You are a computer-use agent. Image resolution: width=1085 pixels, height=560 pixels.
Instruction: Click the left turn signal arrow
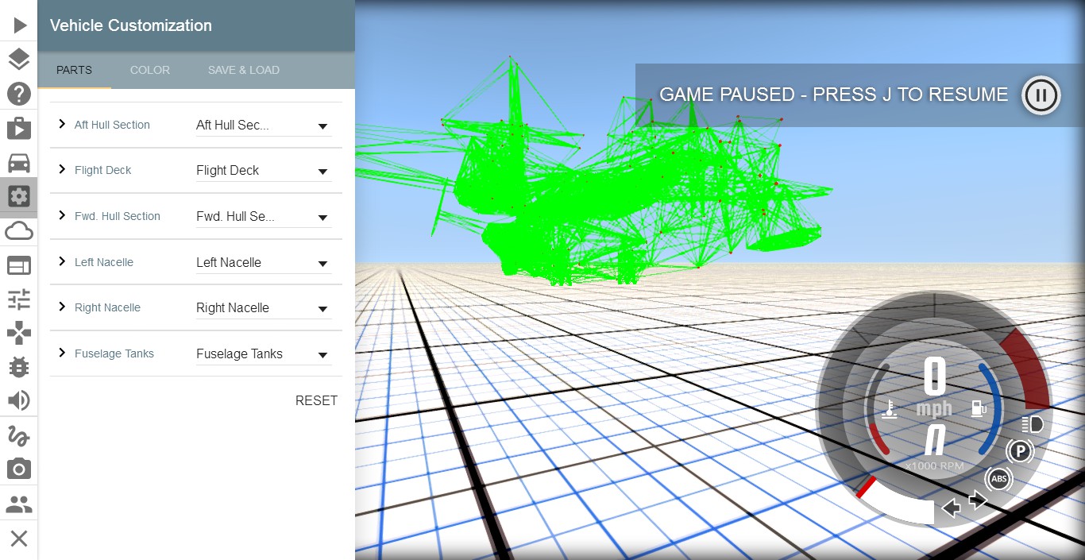[951, 508]
